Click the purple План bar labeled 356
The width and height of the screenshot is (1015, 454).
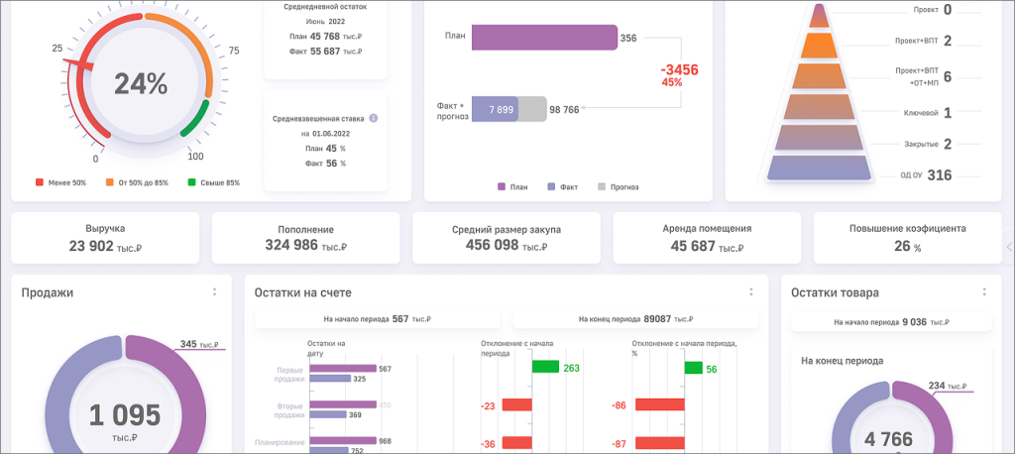coord(544,38)
